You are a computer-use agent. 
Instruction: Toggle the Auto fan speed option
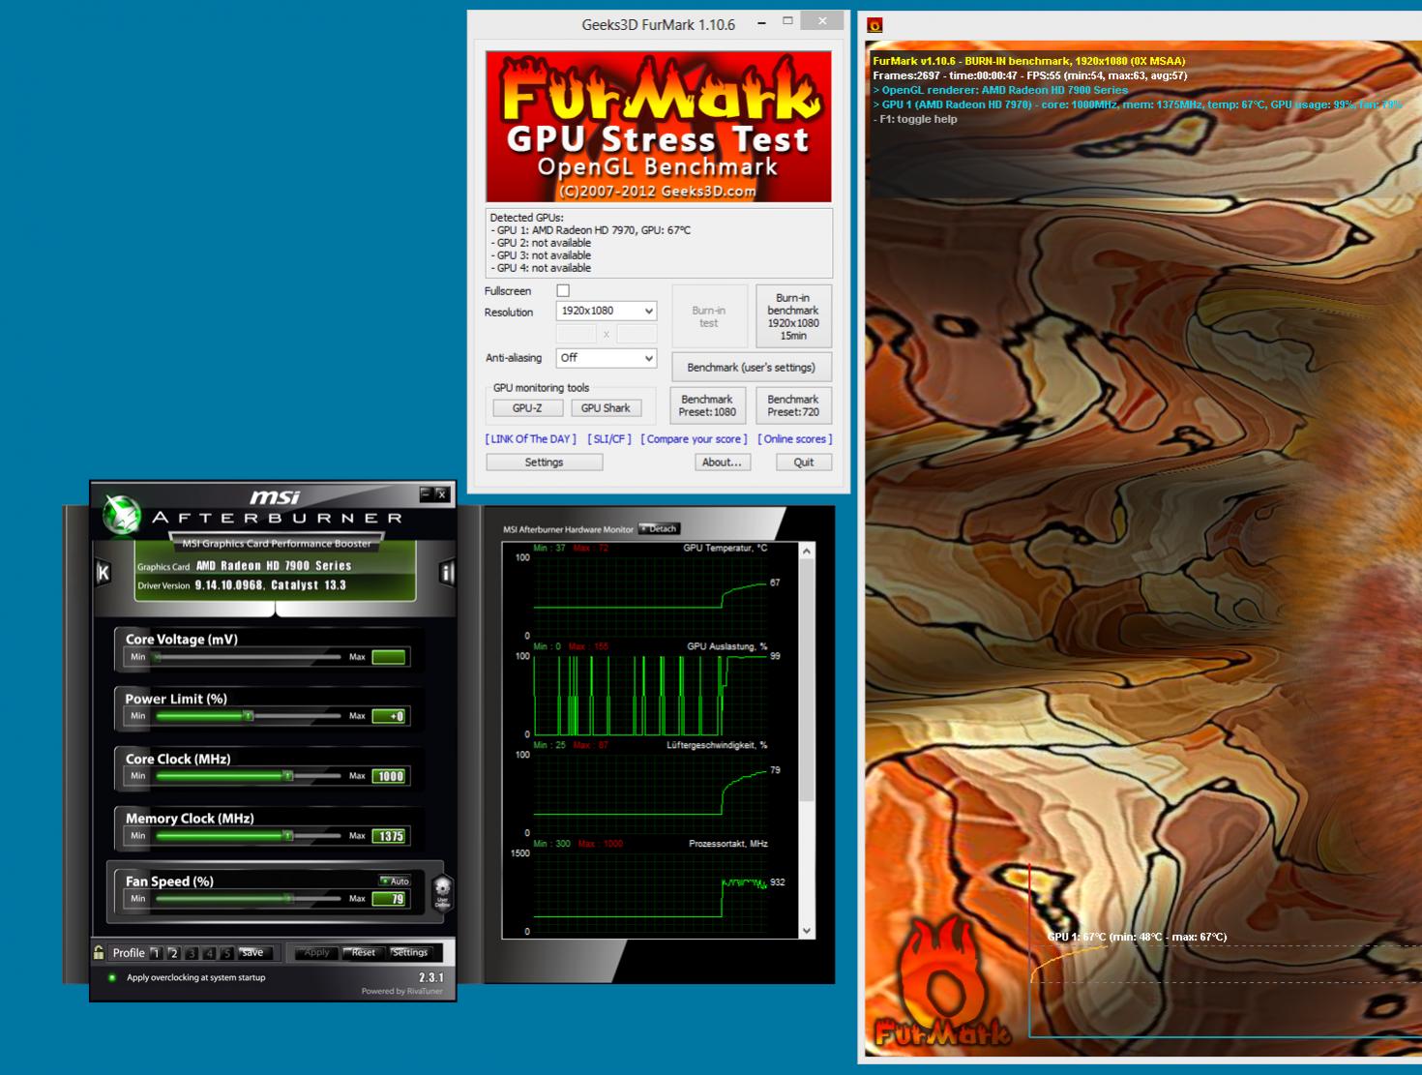coord(395,881)
